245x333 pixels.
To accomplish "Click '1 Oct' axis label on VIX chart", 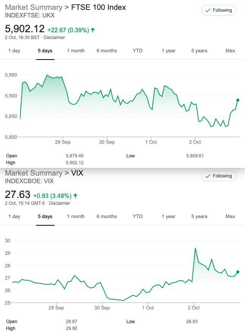I will click(148, 308).
